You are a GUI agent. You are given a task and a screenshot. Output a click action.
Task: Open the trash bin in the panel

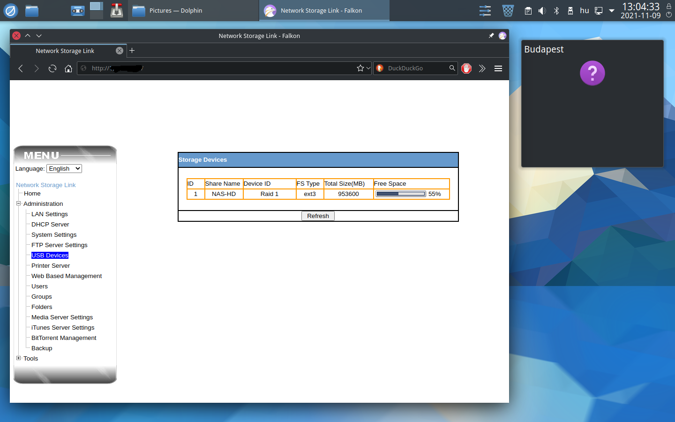pyautogui.click(x=508, y=10)
